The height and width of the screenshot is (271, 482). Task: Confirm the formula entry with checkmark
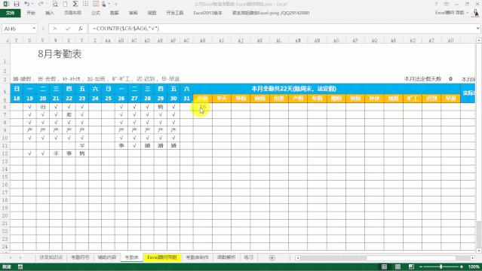coord(68,29)
